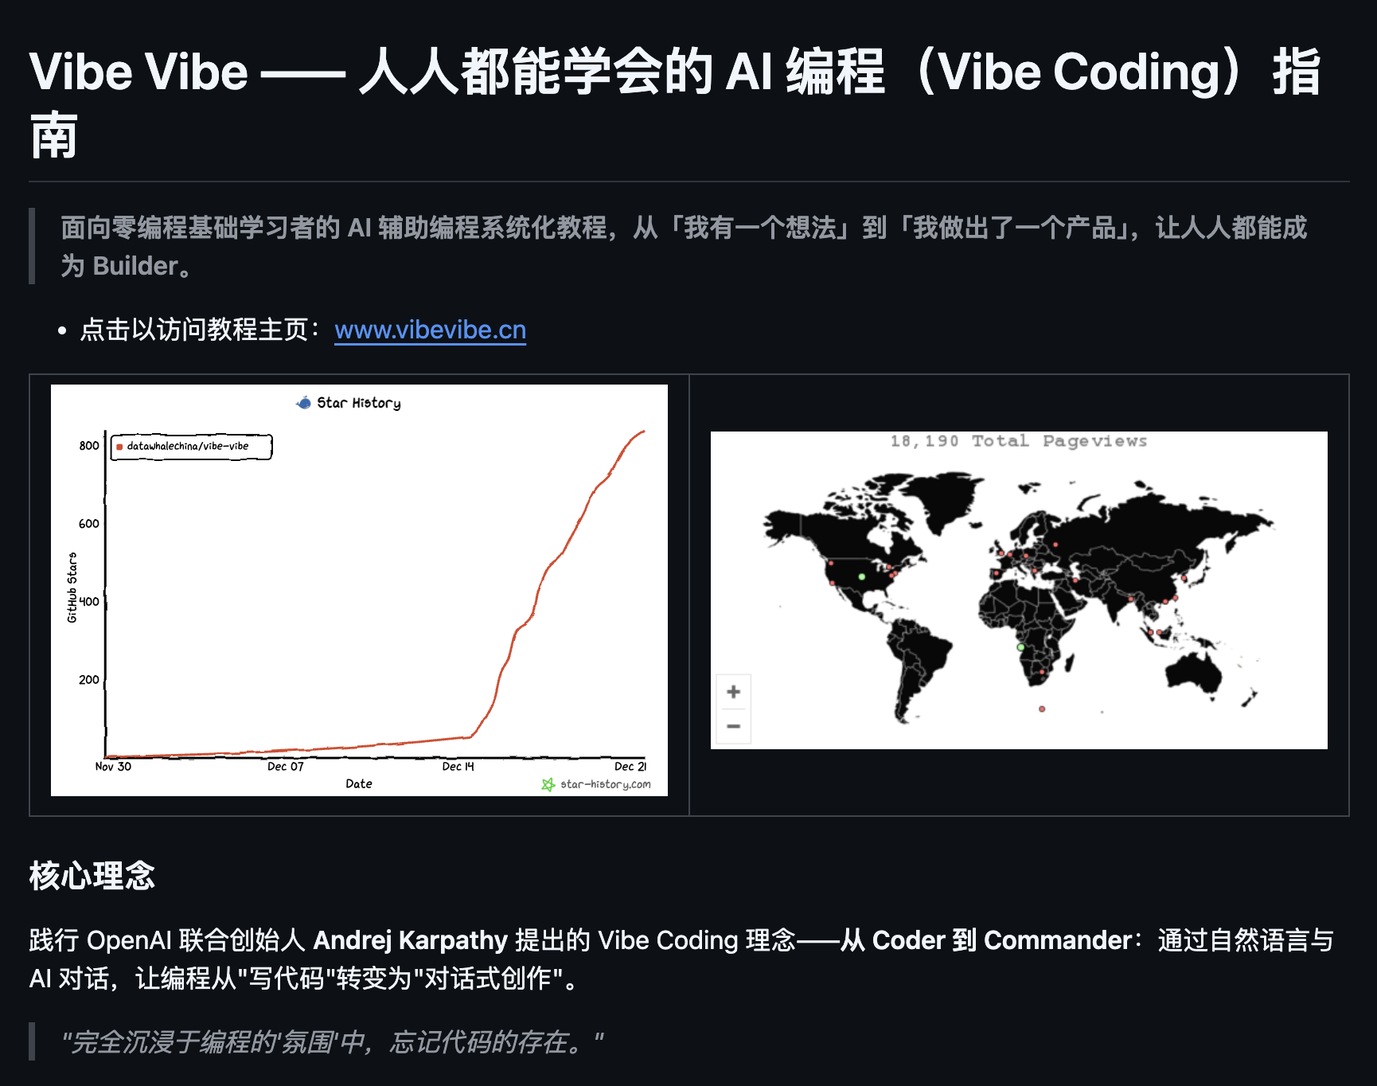The image size is (1377, 1086).
Task: Open the www.vibevibe.cn link
Action: [430, 330]
